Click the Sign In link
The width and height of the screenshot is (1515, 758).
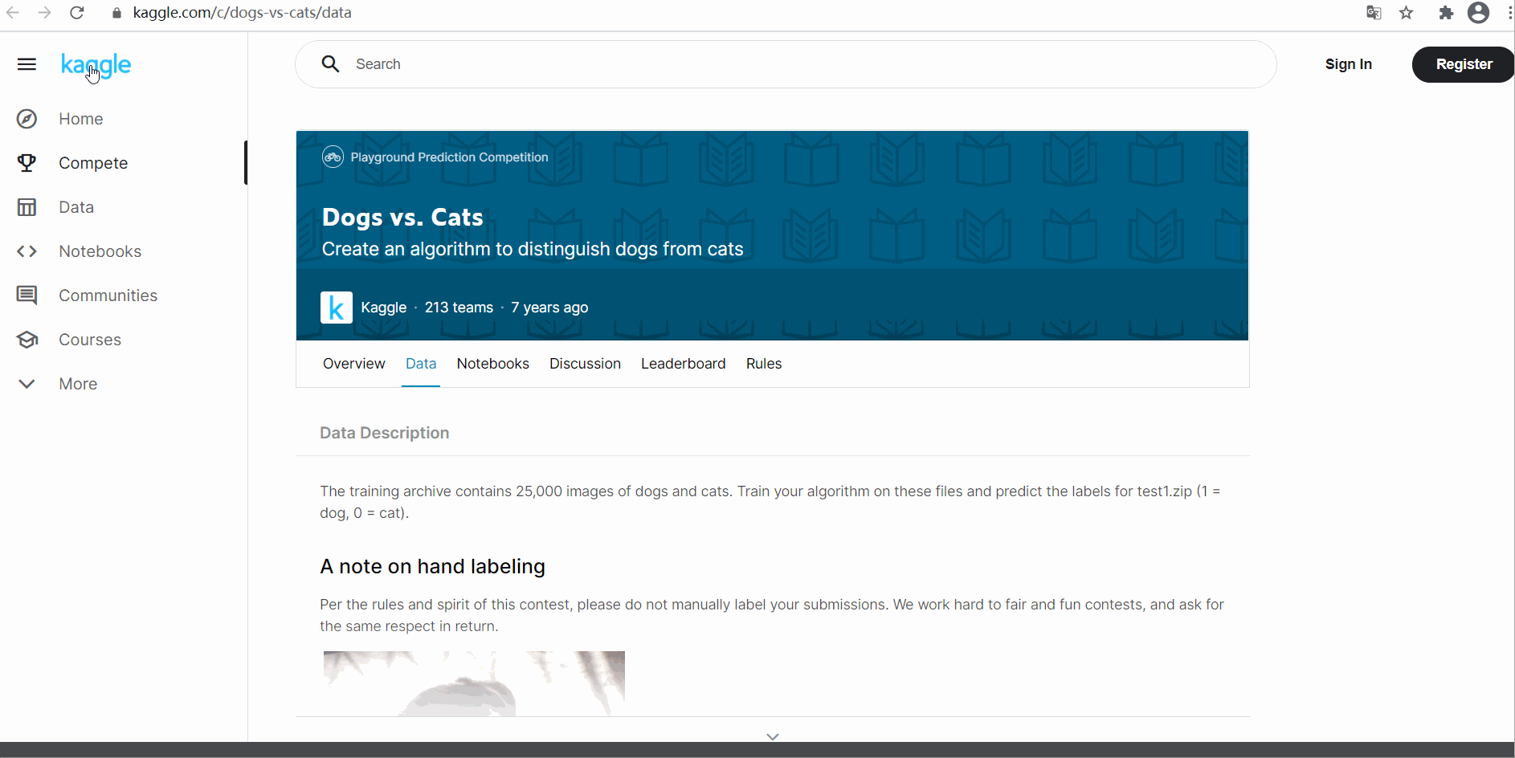pyautogui.click(x=1348, y=64)
